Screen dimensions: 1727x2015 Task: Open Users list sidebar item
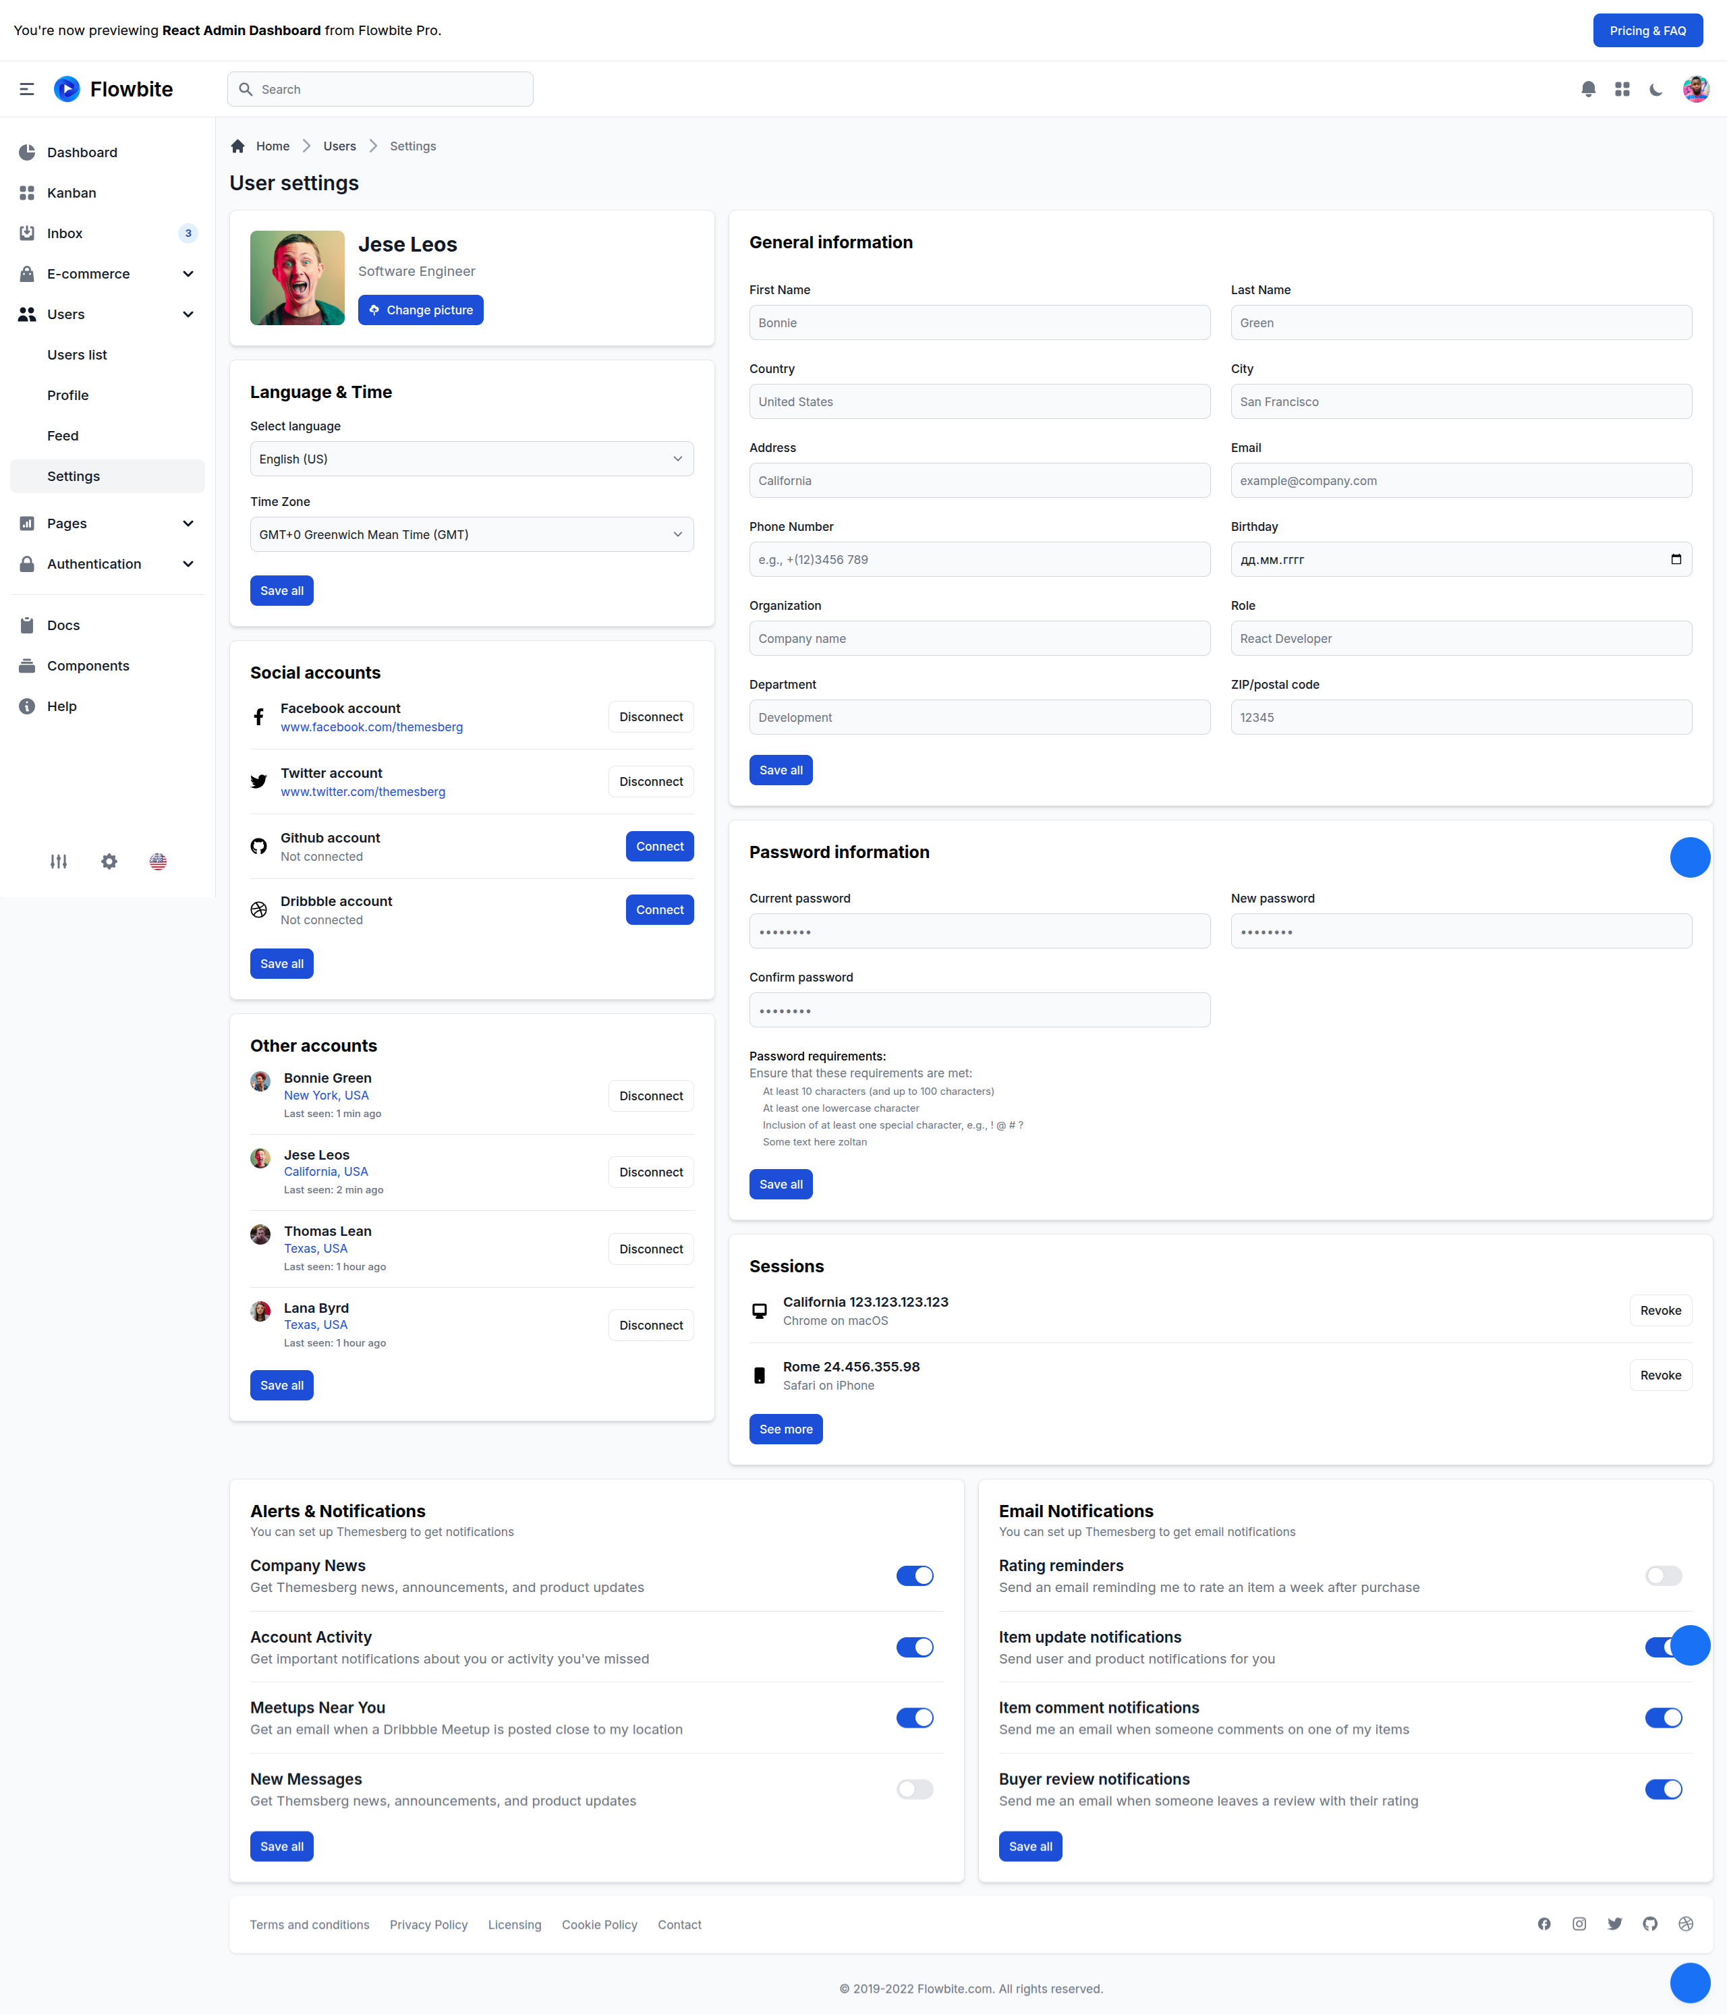77,355
